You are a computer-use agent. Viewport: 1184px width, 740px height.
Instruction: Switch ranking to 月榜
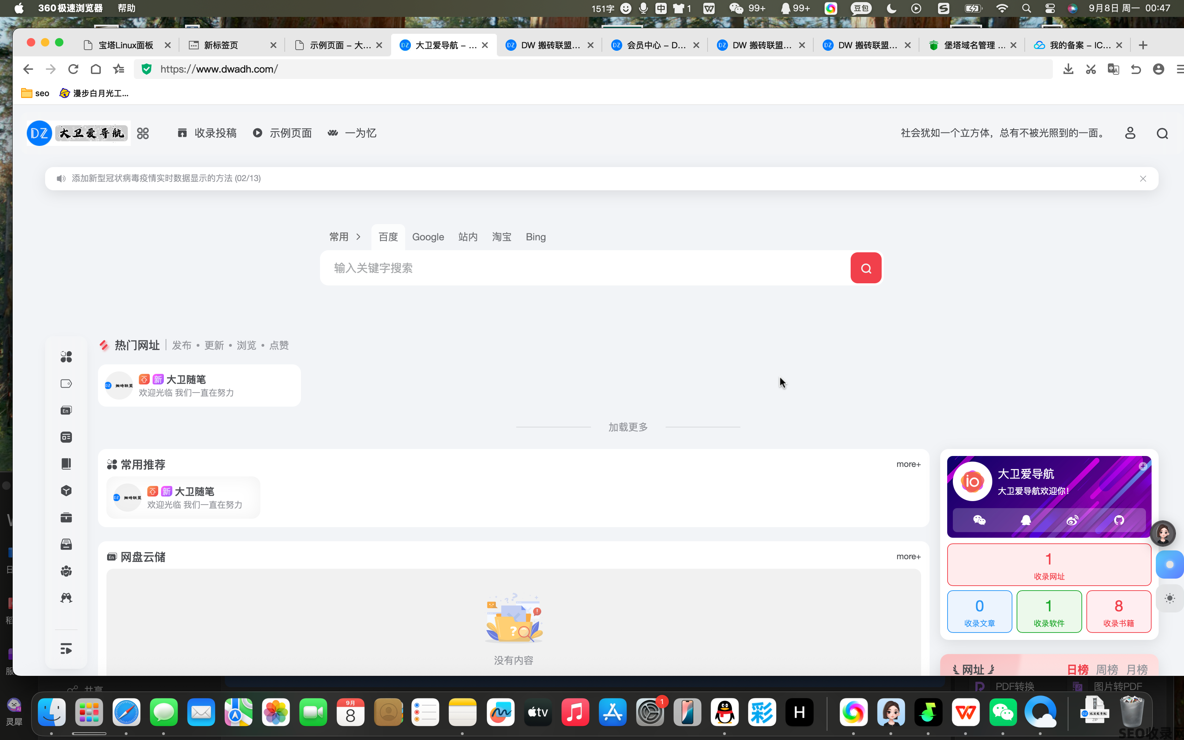(x=1136, y=669)
